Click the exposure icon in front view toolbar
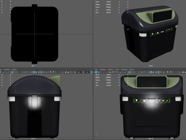This screenshot has width=186, height=140. (x=75, y=72)
